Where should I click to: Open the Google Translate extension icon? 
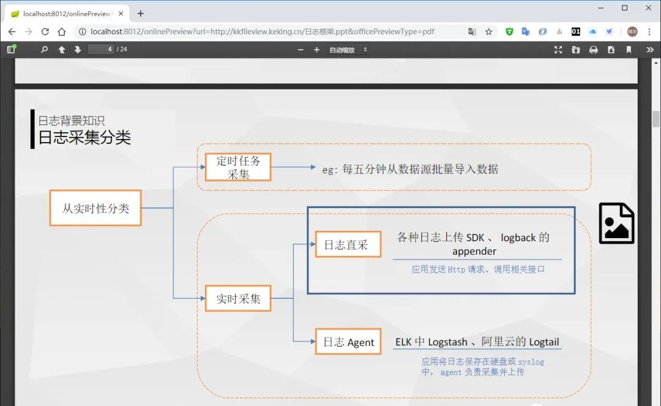526,32
